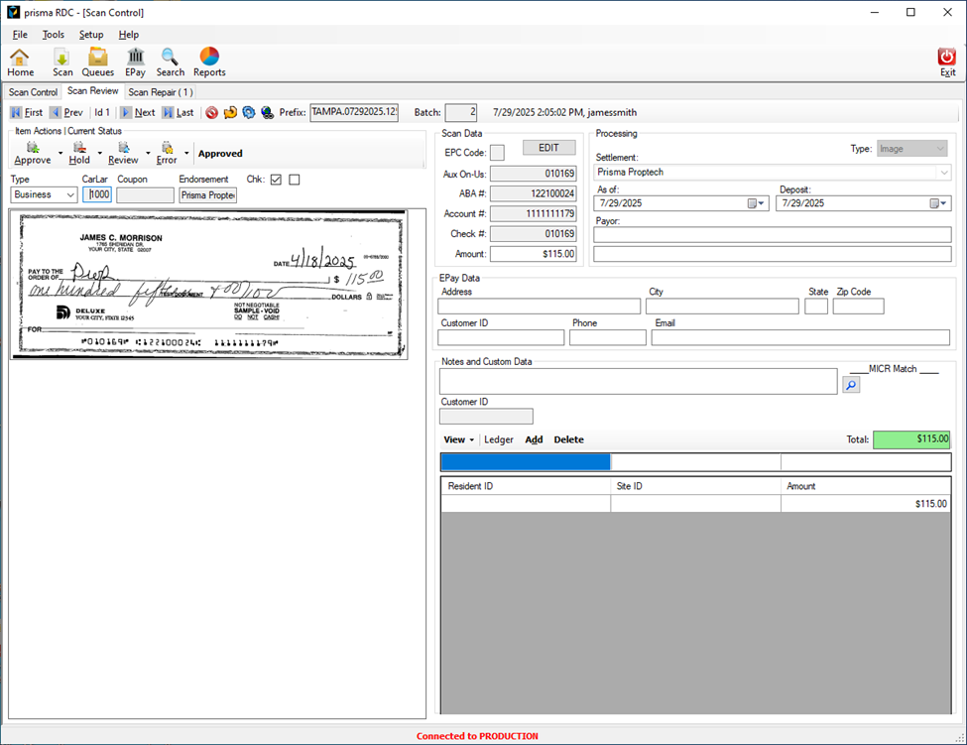Click the green Total amount field
Image resolution: width=967 pixels, height=745 pixels.
click(910, 439)
